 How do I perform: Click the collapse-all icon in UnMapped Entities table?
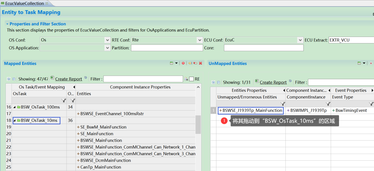219,83
